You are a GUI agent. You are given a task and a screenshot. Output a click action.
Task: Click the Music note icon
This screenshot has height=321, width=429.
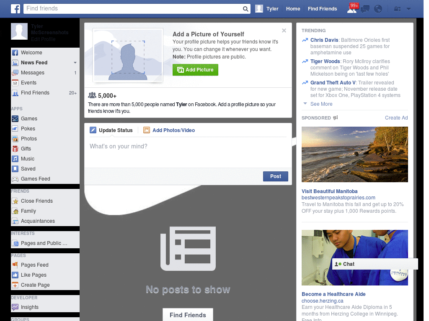point(15,159)
